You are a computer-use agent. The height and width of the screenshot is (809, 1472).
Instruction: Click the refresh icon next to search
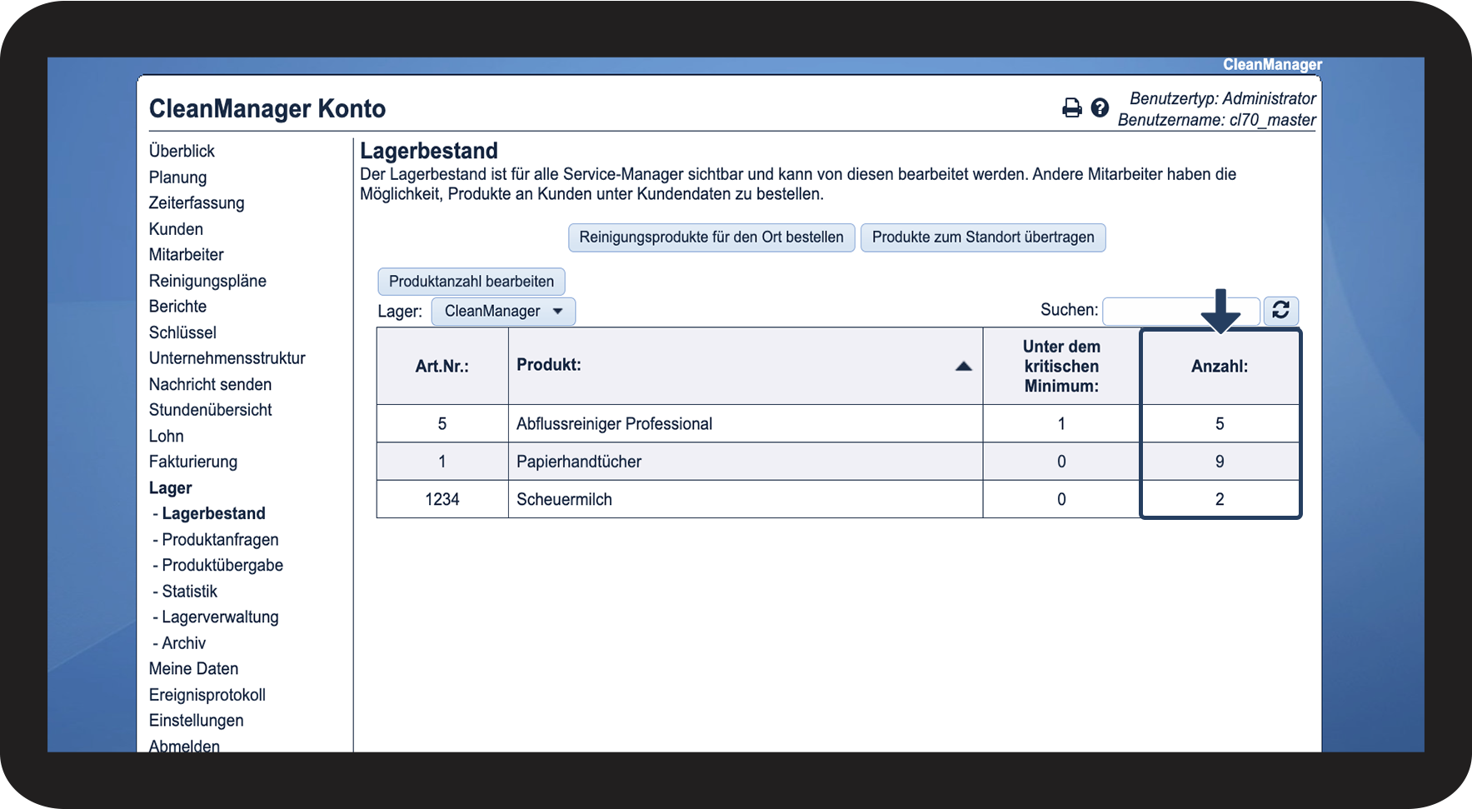(x=1280, y=310)
